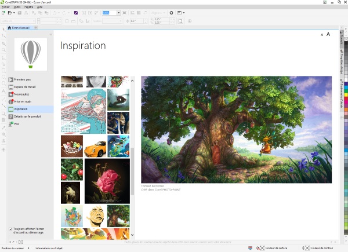Click the purple content search icon
The height and width of the screenshot is (252, 348).
coord(76,13)
